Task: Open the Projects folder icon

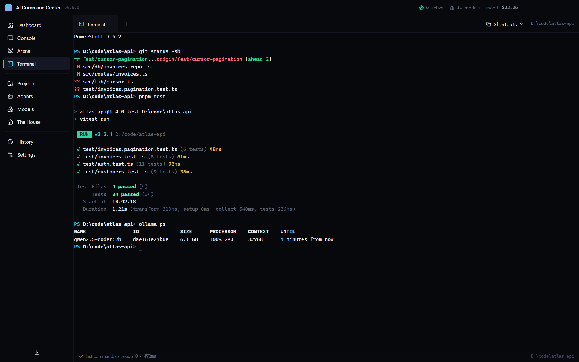Action: tap(10, 83)
